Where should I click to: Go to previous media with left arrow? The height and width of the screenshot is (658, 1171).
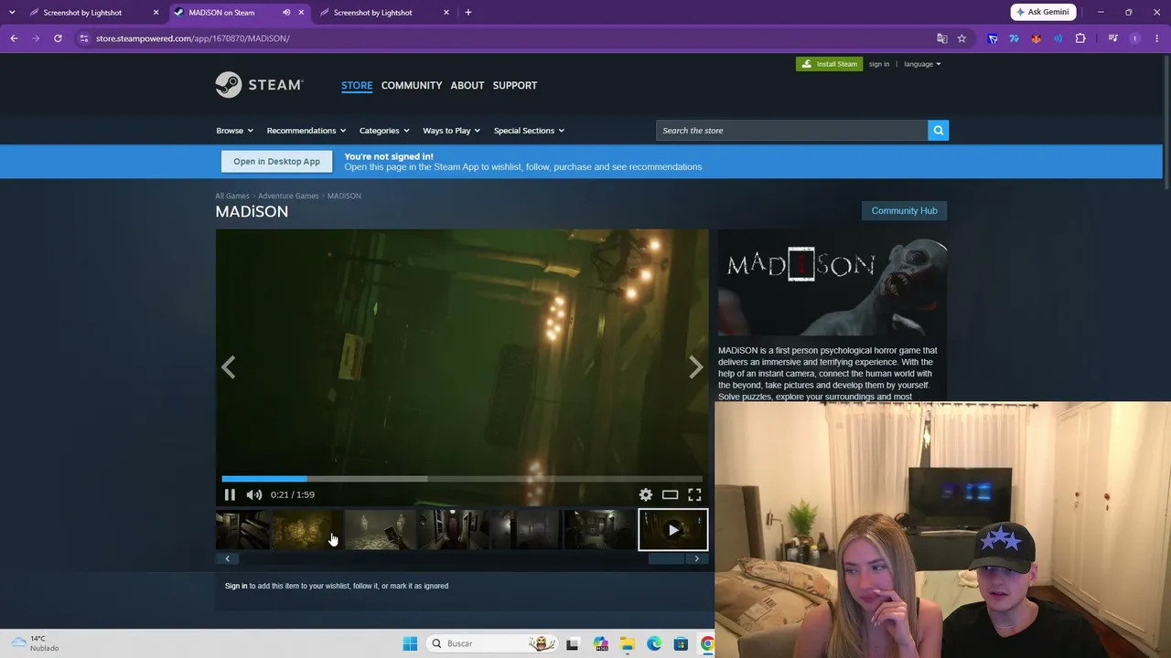[x=228, y=366]
